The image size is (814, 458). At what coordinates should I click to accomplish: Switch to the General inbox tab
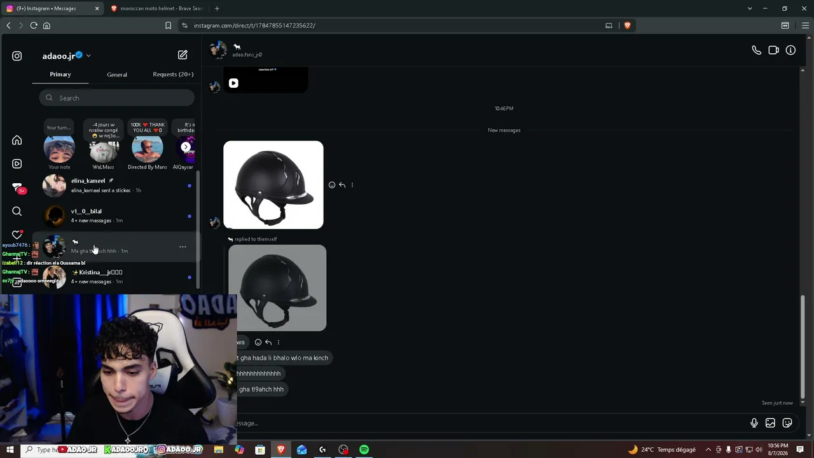pos(117,74)
